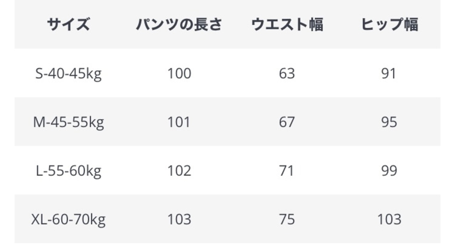
Task: Select the XL-60-70kg size cell
Action: (68, 219)
